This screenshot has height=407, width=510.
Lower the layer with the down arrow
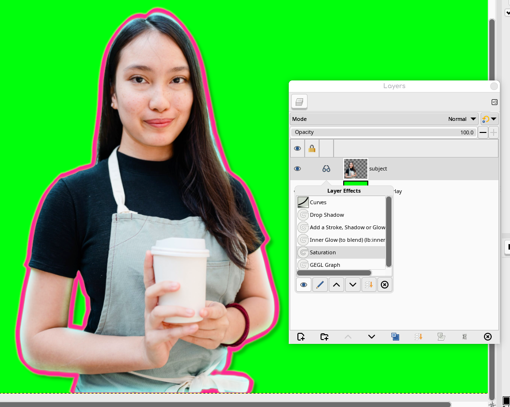[x=372, y=337]
